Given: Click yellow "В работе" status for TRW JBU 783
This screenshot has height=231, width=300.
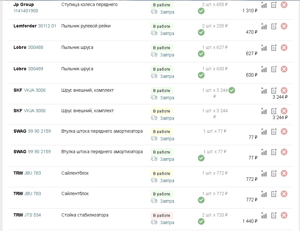Looking at the screenshot, I should pyautogui.click(x=162, y=174).
